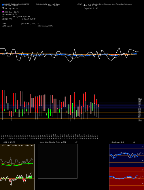Click the 'Stochastics & R' panel title
Image resolution: width=144 pixels, height=190 pixels.
pyautogui.click(x=118, y=142)
